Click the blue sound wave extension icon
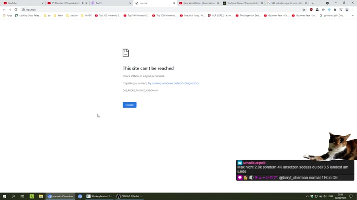357x200 pixels. (x=329, y=10)
